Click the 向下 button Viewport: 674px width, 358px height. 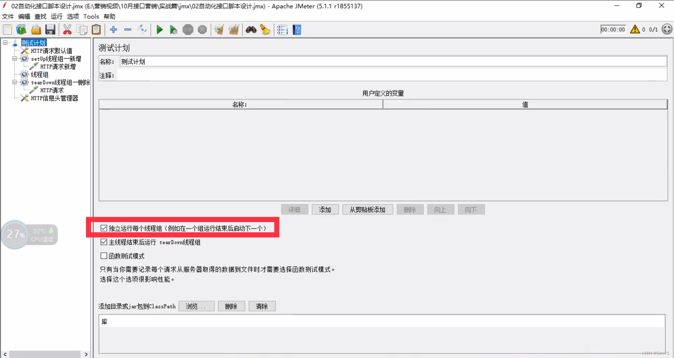point(471,210)
